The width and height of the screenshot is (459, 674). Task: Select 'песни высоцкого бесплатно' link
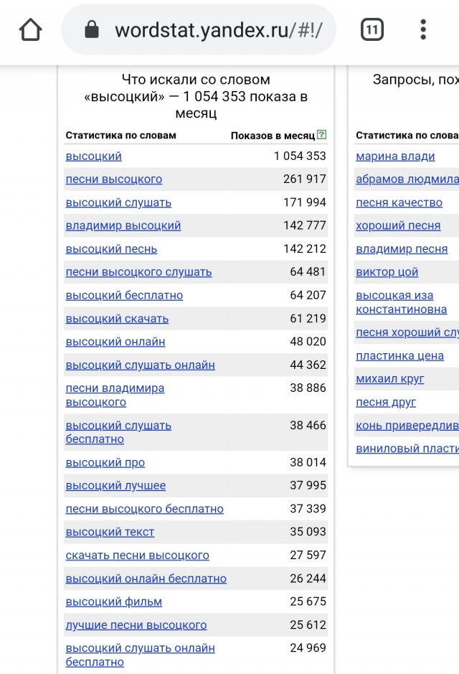[x=144, y=509]
